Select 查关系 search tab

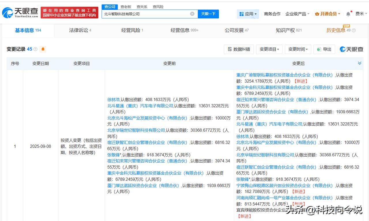coord(142,7)
